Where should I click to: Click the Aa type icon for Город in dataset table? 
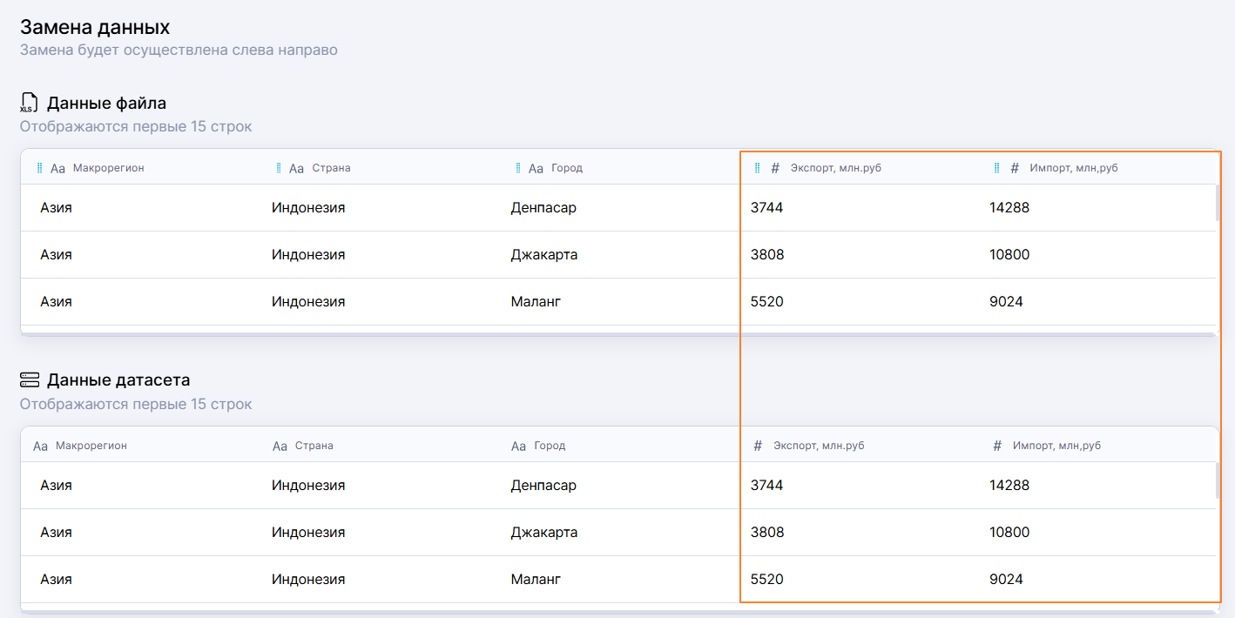point(518,447)
